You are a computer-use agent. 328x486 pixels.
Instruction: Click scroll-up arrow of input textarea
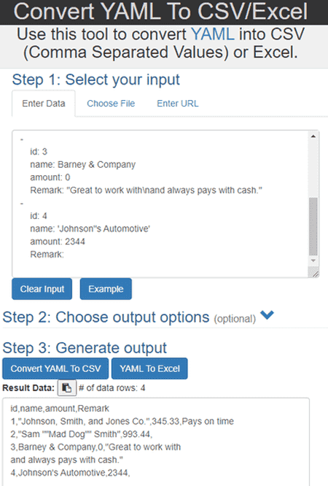point(313,136)
